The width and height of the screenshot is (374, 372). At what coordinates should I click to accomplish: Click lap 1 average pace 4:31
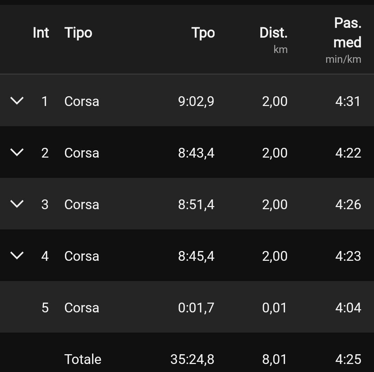pyautogui.click(x=348, y=101)
